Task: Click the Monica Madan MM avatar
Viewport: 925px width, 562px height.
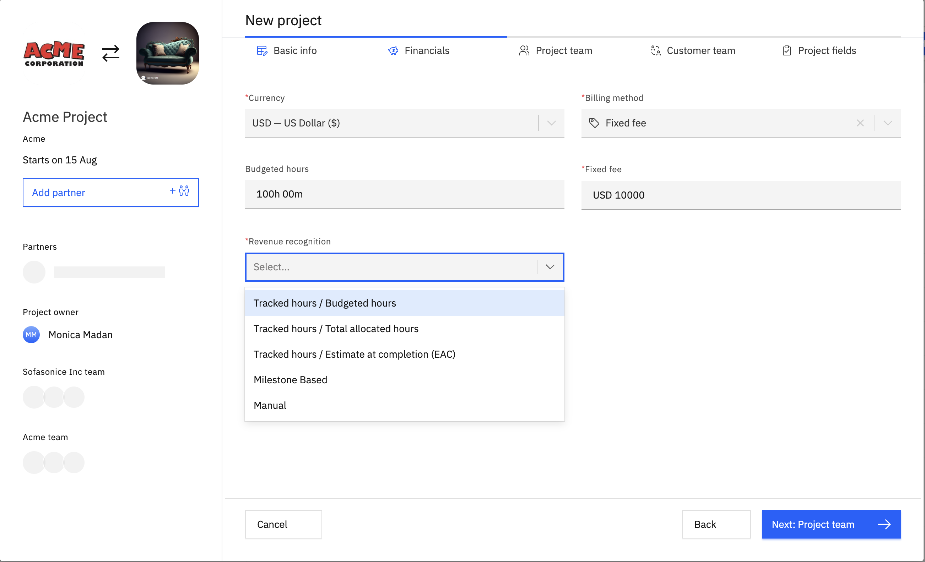Action: point(31,335)
